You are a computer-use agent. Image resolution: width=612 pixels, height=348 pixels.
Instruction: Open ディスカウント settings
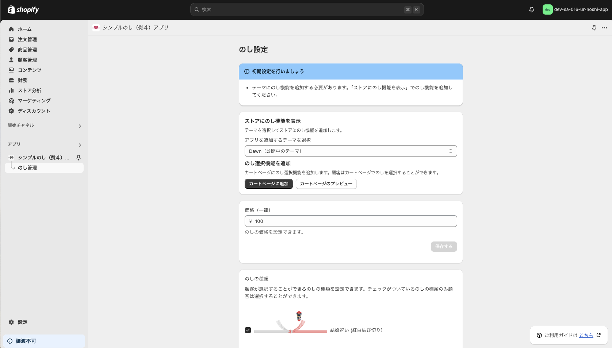(34, 111)
